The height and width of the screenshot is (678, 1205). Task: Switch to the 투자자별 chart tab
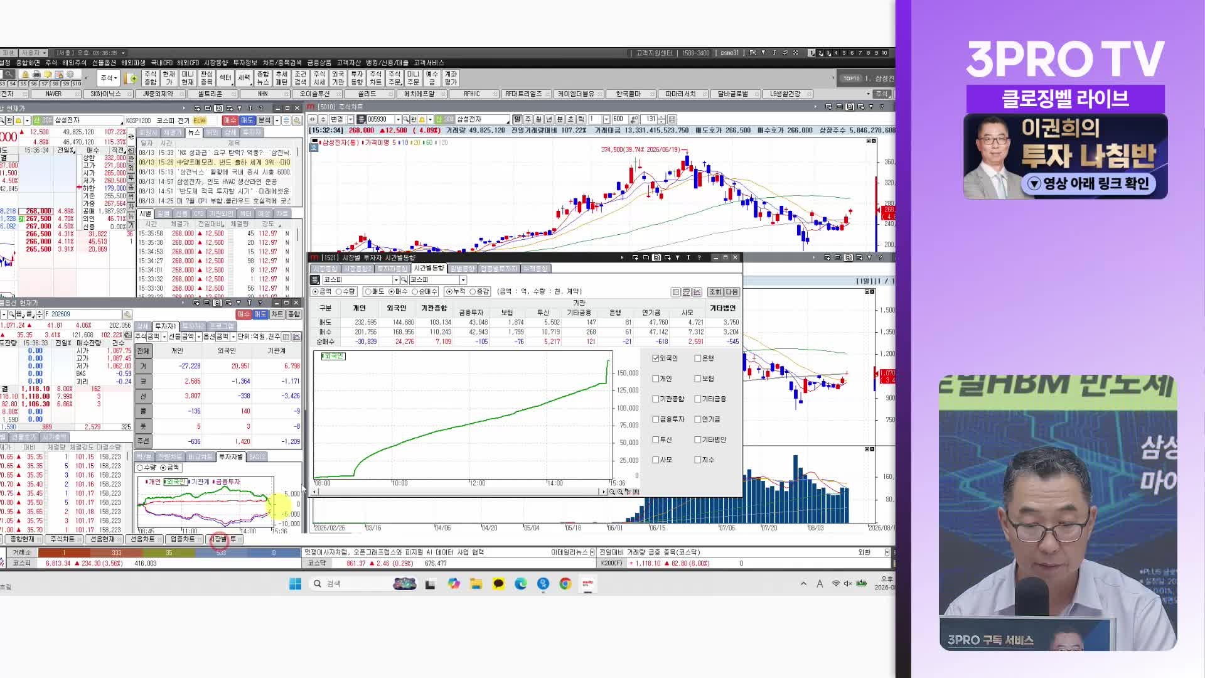coord(230,456)
